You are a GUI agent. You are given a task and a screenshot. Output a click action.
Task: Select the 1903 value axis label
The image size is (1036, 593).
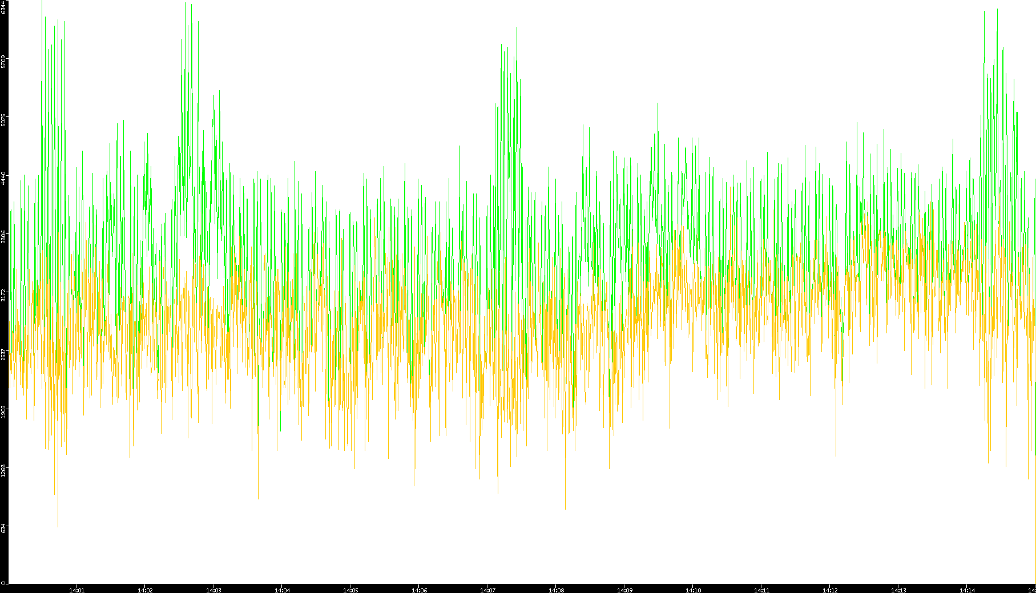[3, 412]
